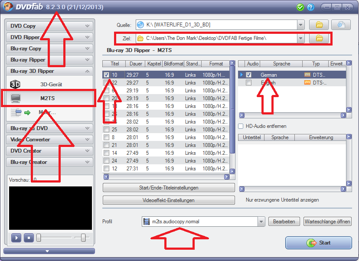Stop the preview playback
Viewport: 359px width, 261px height.
pos(29,238)
